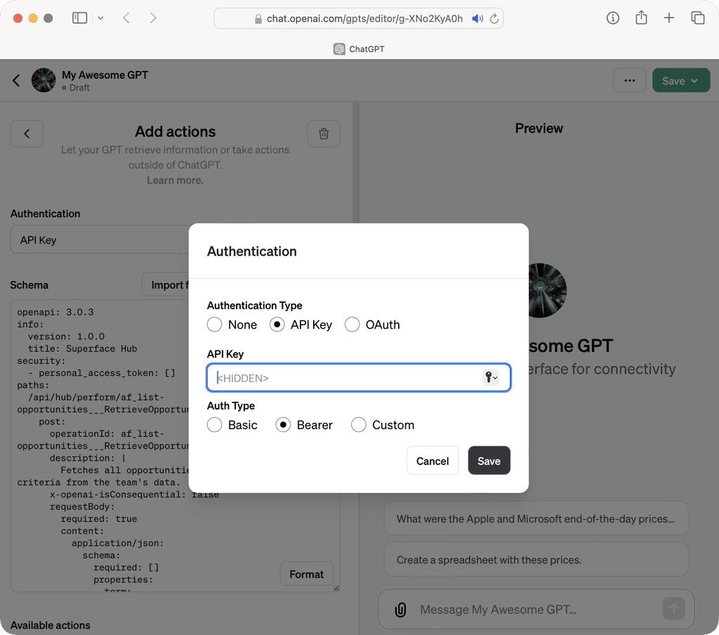719x635 pixels.
Task: Cancel the Authentication dialog
Action: [433, 461]
